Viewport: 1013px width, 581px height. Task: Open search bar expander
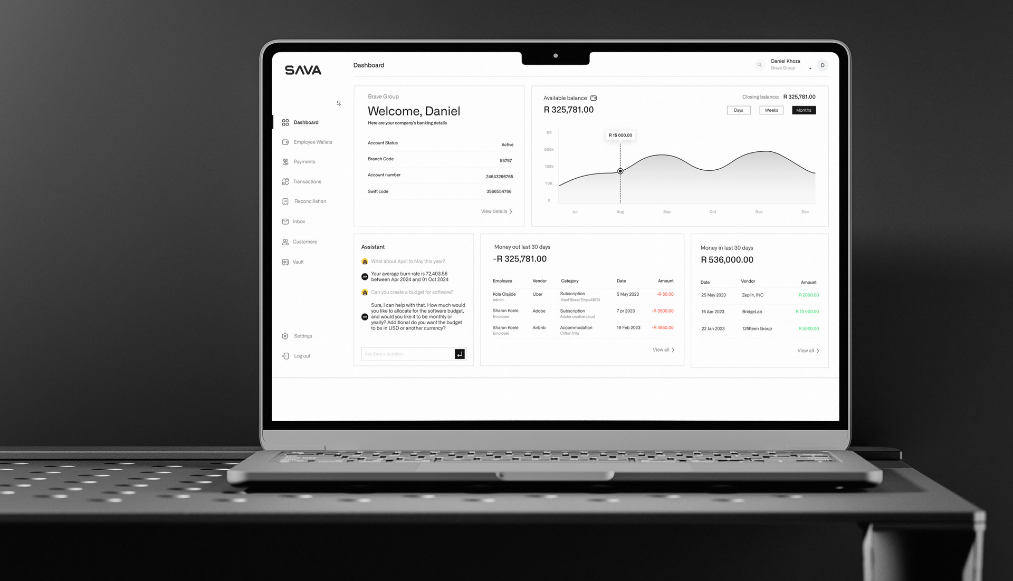click(x=760, y=65)
